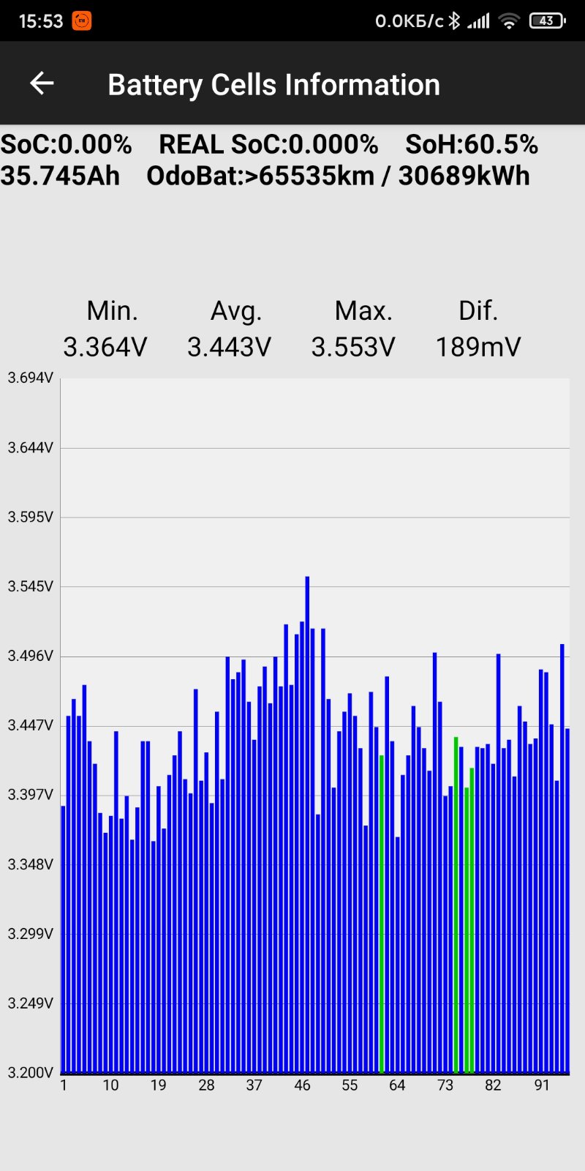Tap the Wi-Fi status icon
Image resolution: width=585 pixels, height=1171 pixels.
(509, 20)
